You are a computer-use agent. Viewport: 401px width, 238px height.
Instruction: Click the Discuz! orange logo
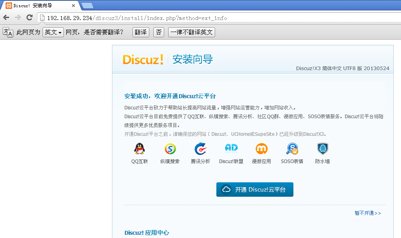[143, 60]
